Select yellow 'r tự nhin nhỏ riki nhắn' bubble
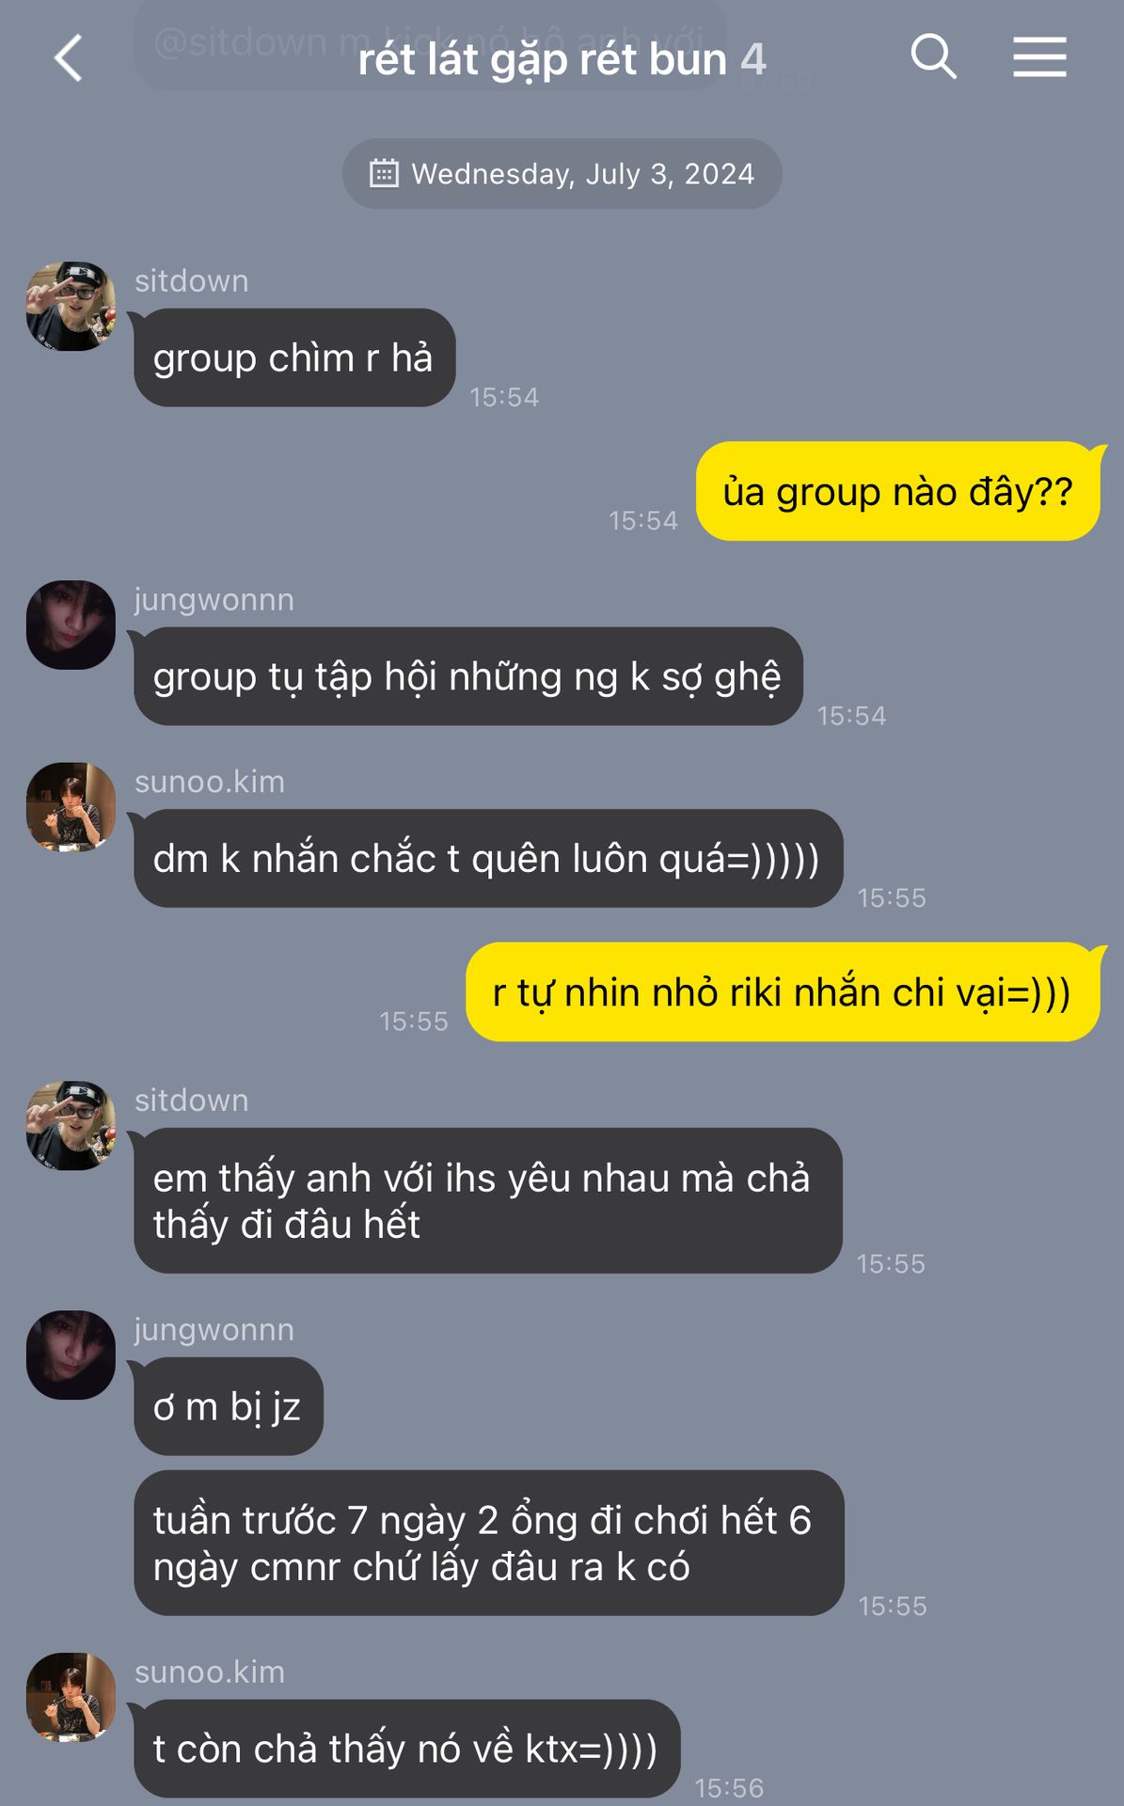This screenshot has height=1806, width=1124. (x=783, y=992)
